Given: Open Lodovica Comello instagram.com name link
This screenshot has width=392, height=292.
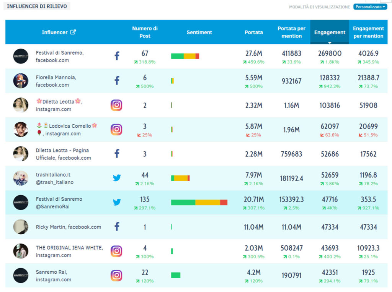Looking at the screenshot, I should (67, 129).
